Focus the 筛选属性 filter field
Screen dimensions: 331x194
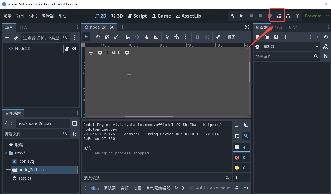click(287, 56)
